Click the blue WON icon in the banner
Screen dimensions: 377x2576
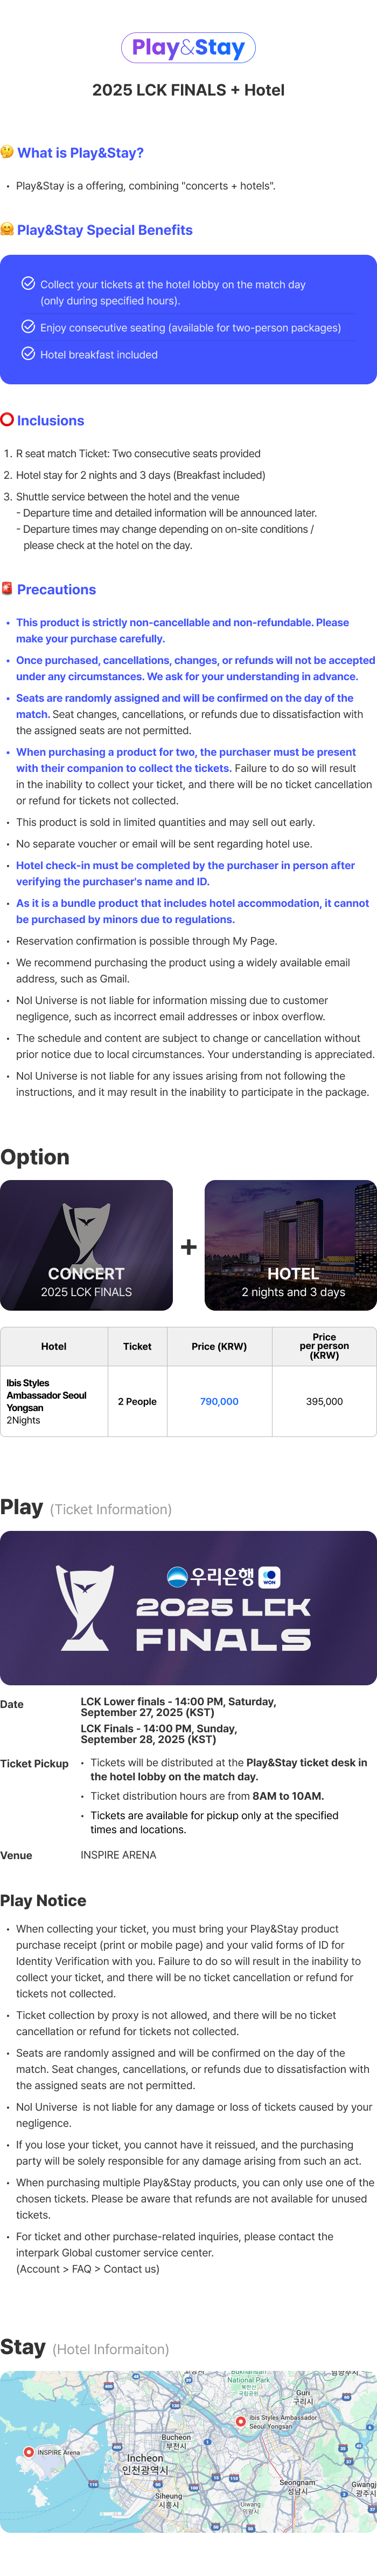[269, 1578]
